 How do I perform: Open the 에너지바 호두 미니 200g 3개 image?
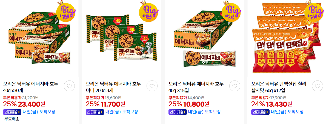[x=122, y=39]
